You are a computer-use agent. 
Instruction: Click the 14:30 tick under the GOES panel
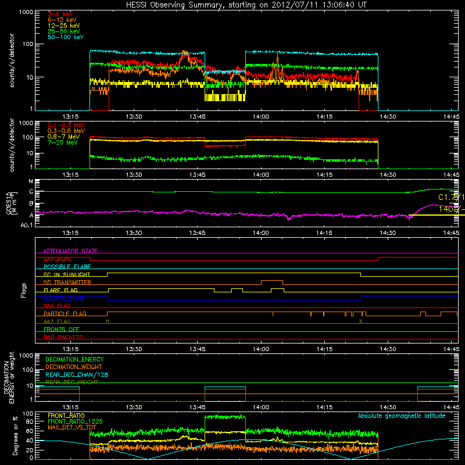pos(388,233)
